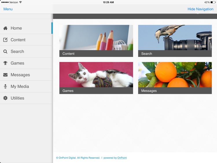Tap Hide Navigation
217x163 pixels.
tap(201, 9)
